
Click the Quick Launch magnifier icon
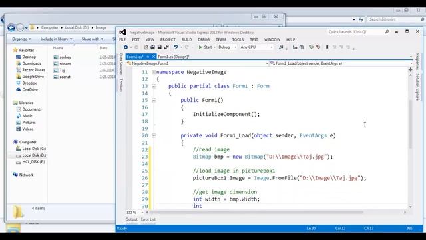point(387,32)
